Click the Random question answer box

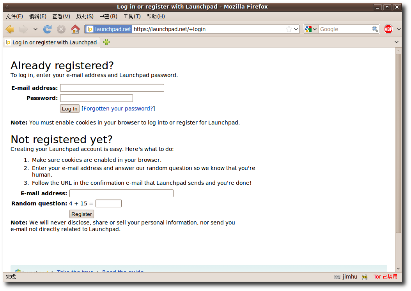click(108, 203)
